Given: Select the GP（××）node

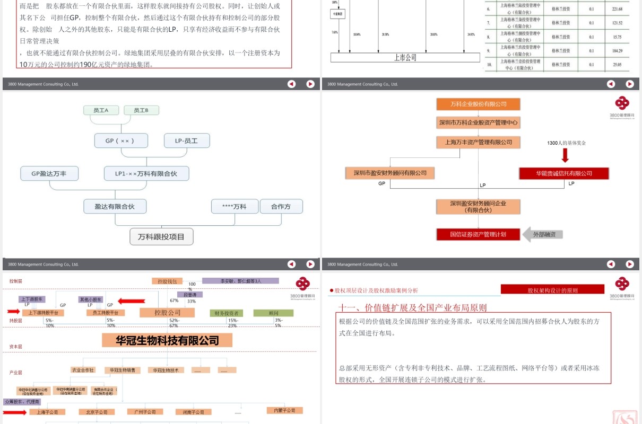Looking at the screenshot, I should coord(121,140).
